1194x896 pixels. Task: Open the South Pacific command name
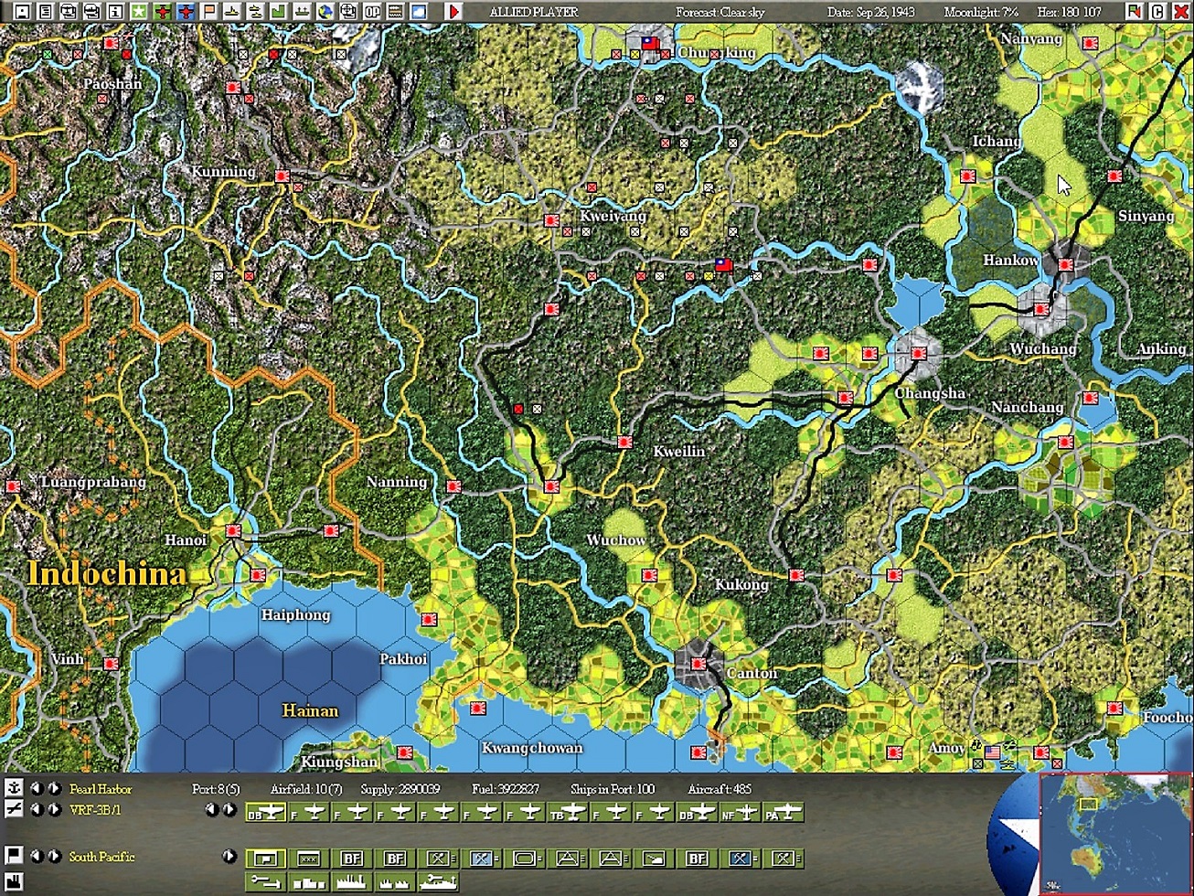point(102,857)
